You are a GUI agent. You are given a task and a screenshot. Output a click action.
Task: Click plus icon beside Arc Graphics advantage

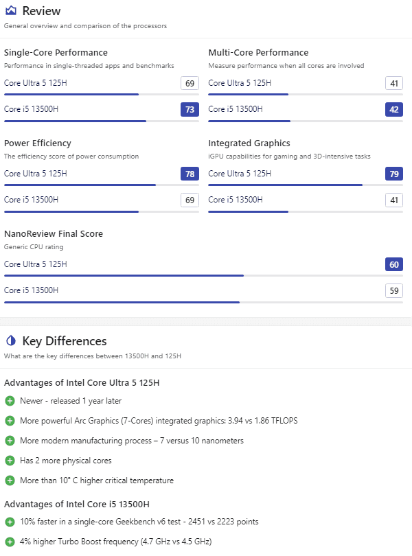pyautogui.click(x=10, y=421)
